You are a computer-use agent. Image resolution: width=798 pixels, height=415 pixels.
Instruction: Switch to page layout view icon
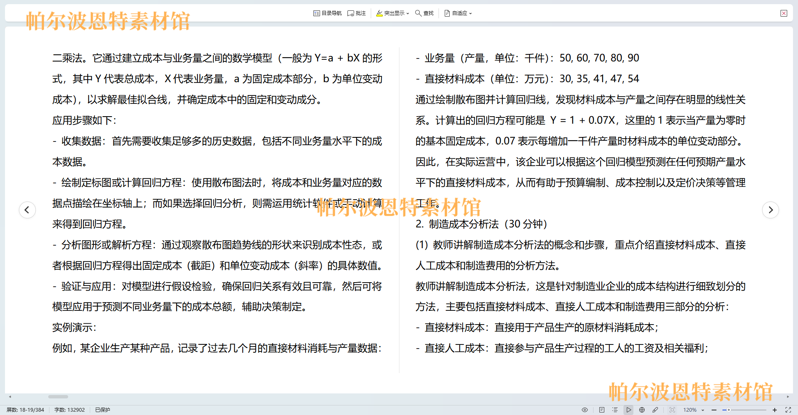(x=601, y=410)
